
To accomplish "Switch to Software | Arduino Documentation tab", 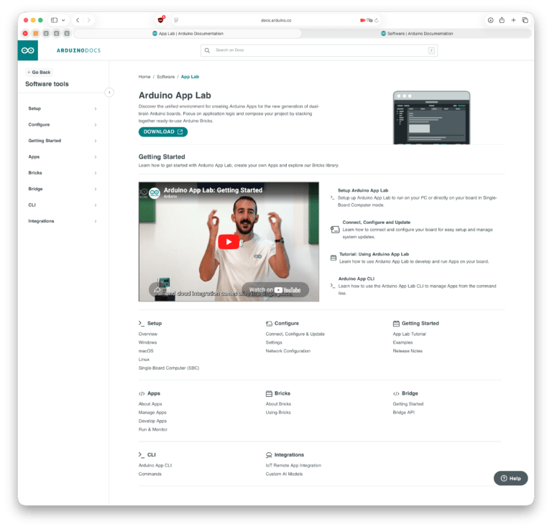I will (417, 34).
